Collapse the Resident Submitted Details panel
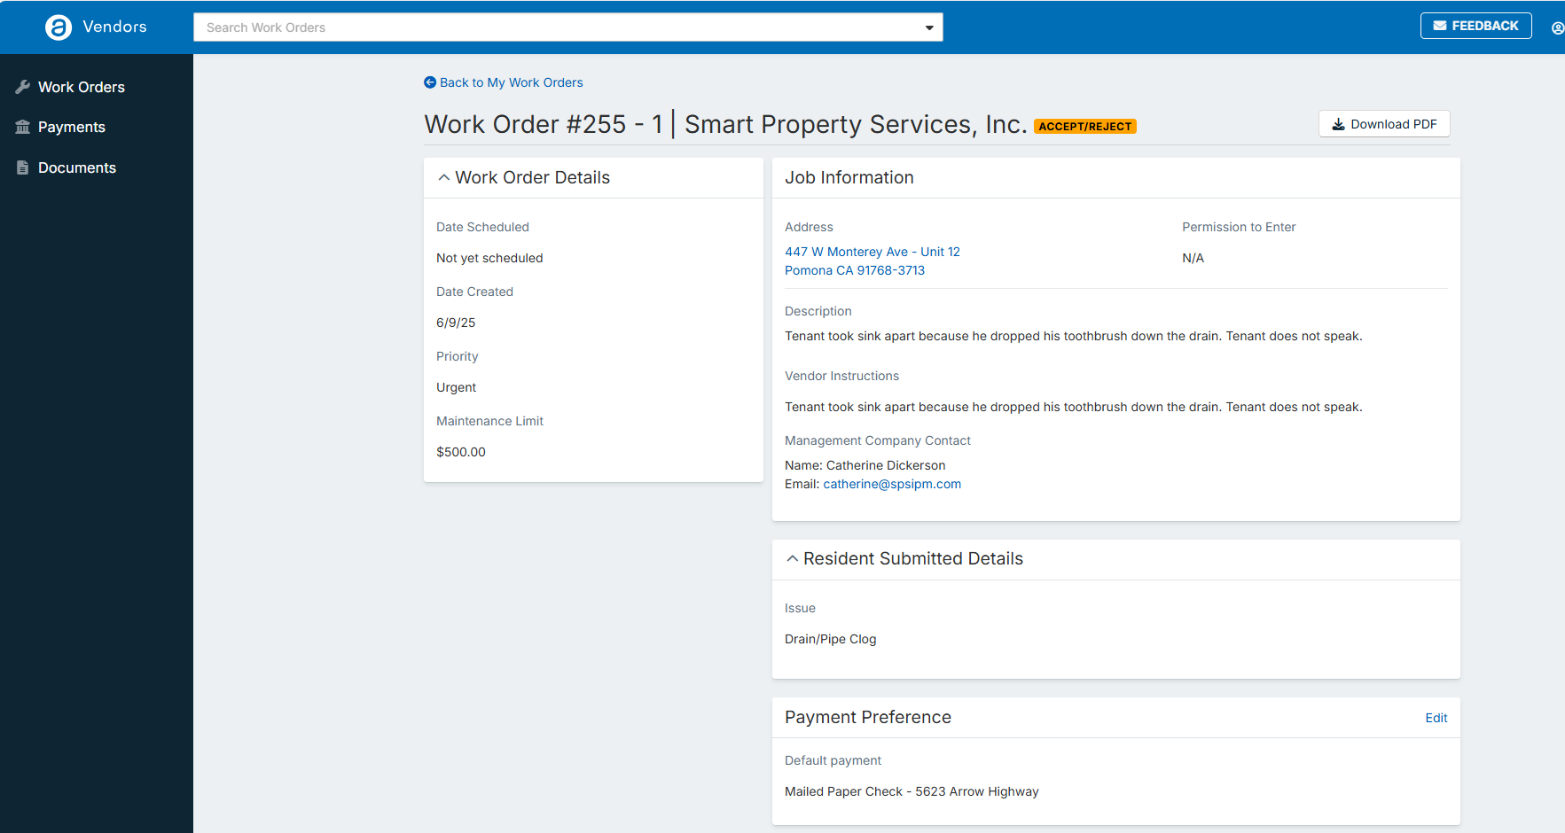This screenshot has width=1565, height=833. (792, 558)
